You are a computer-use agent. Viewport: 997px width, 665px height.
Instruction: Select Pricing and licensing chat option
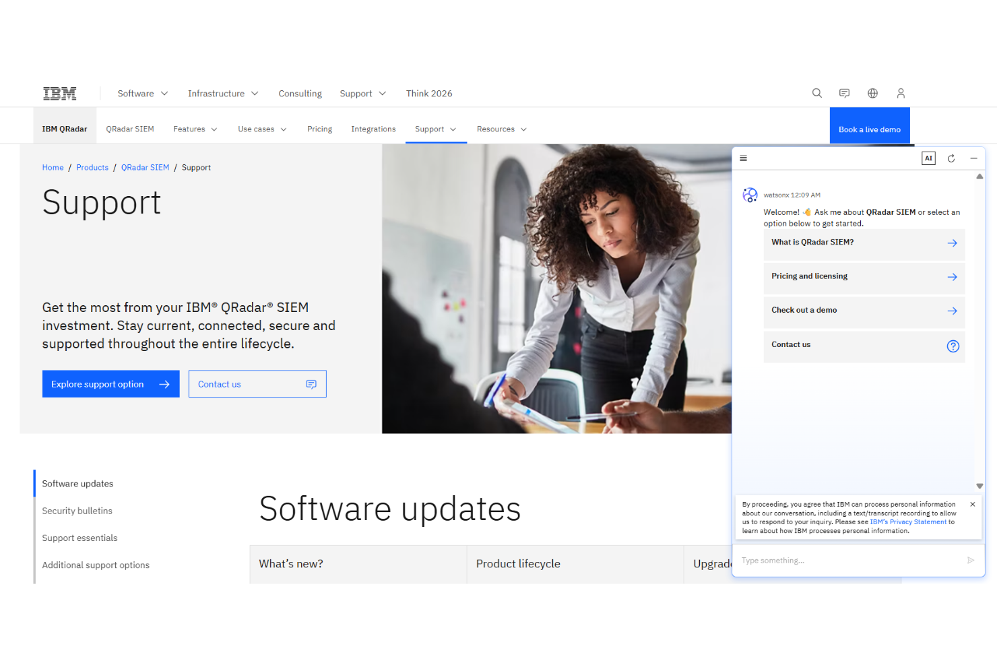click(864, 278)
